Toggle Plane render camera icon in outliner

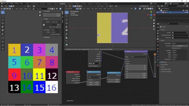coord(187,12)
